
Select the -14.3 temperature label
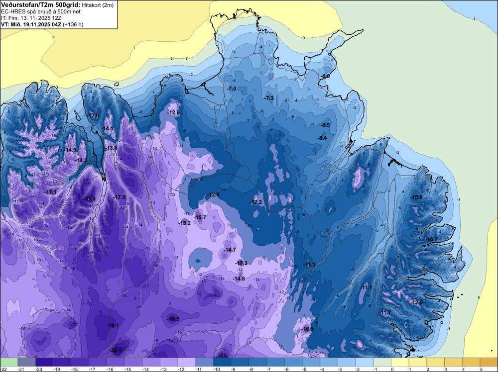point(81,161)
